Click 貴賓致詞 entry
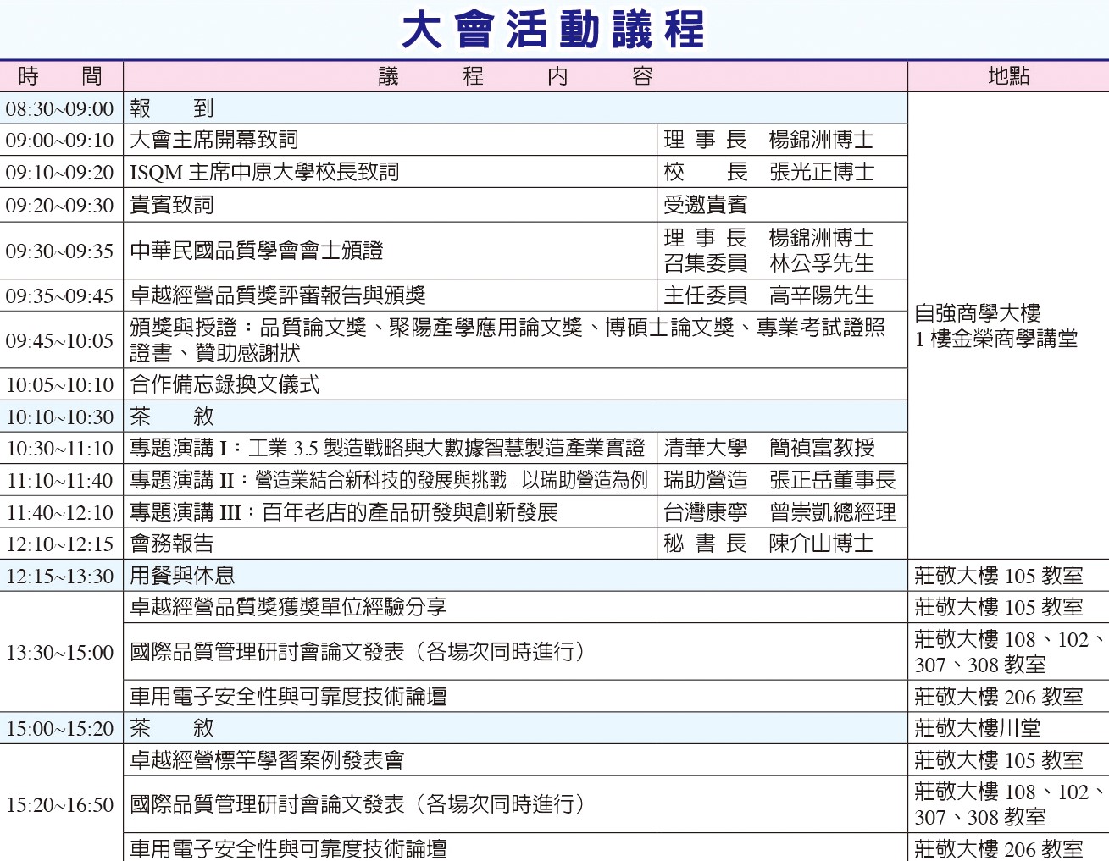This screenshot has width=1109, height=861. tap(172, 205)
